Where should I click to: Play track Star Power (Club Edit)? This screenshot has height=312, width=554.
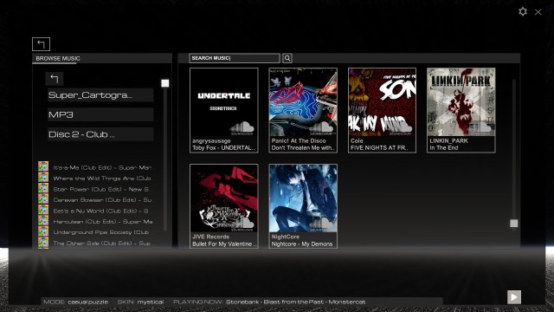pos(102,189)
